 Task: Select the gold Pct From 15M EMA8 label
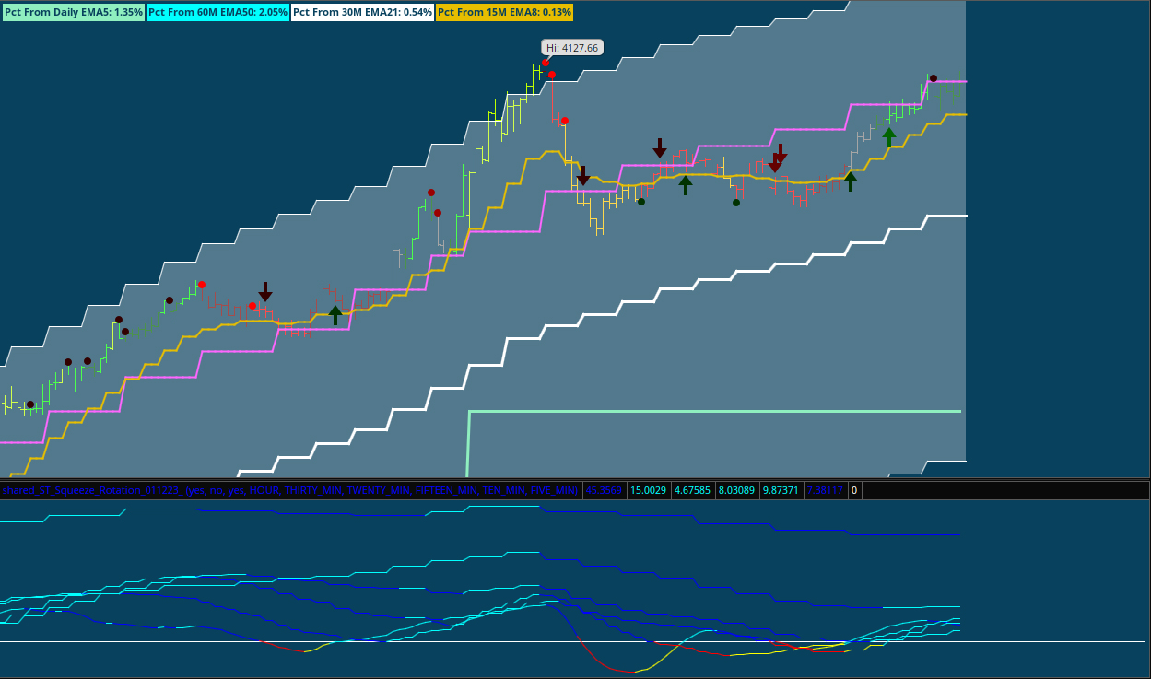tap(504, 12)
